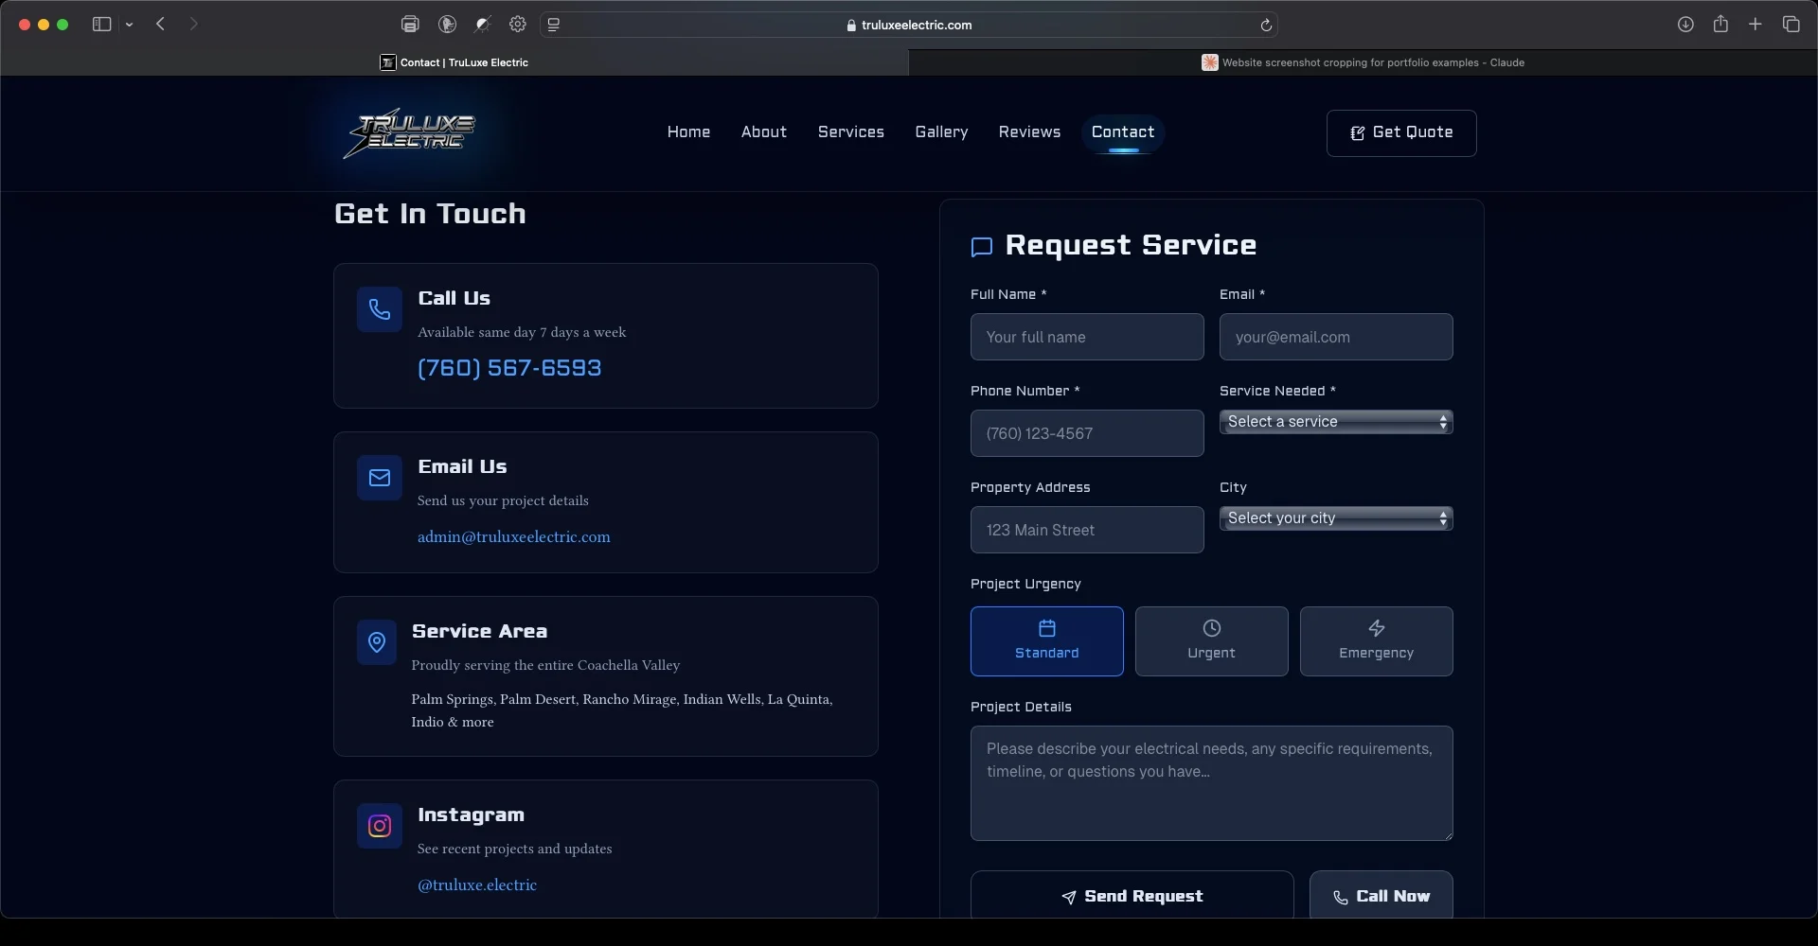Click the Get Quote button
The height and width of the screenshot is (946, 1818).
click(x=1400, y=132)
